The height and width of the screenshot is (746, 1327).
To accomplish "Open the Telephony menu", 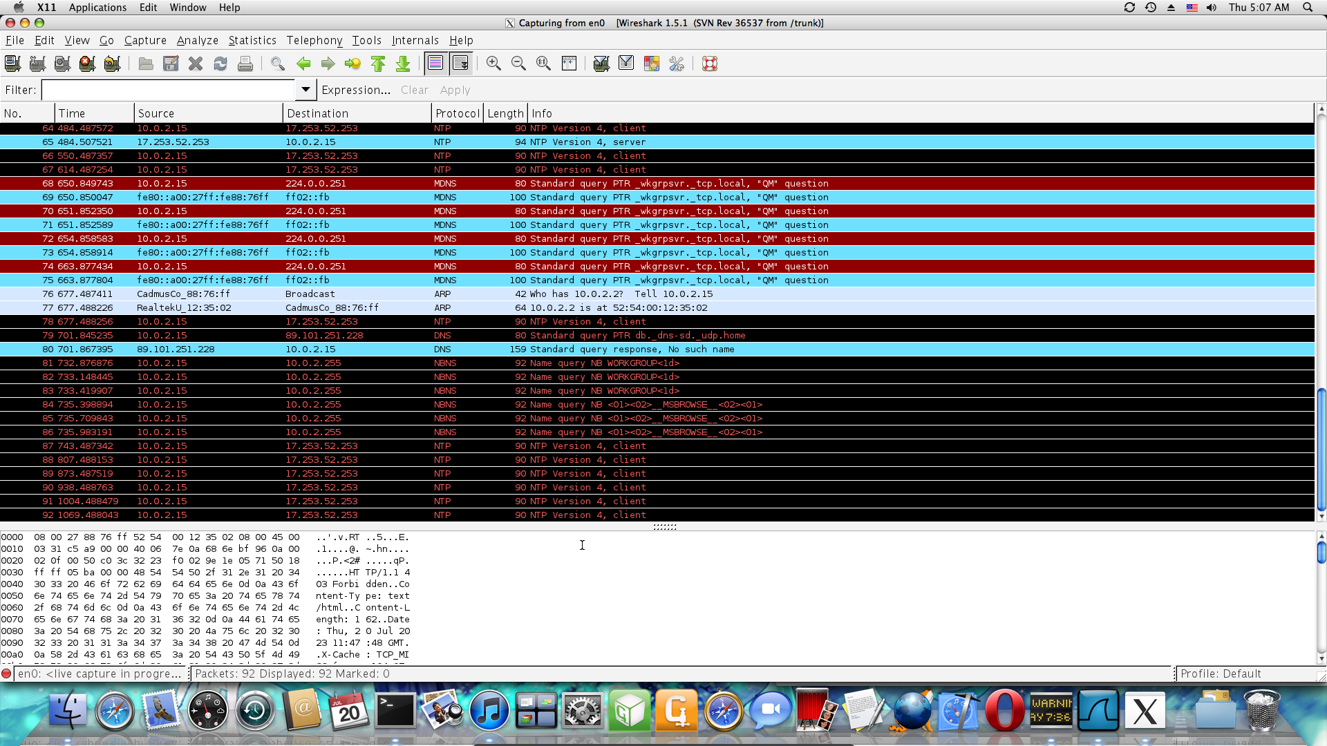I will [x=314, y=40].
